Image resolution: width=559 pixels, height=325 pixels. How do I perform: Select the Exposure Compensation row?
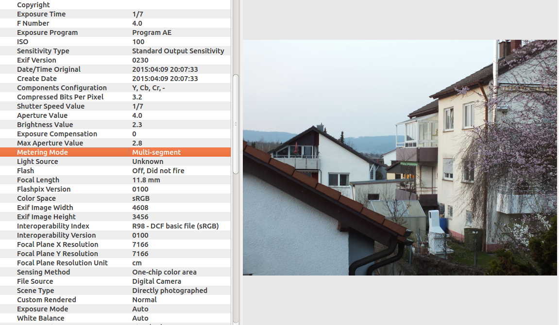coord(116,134)
